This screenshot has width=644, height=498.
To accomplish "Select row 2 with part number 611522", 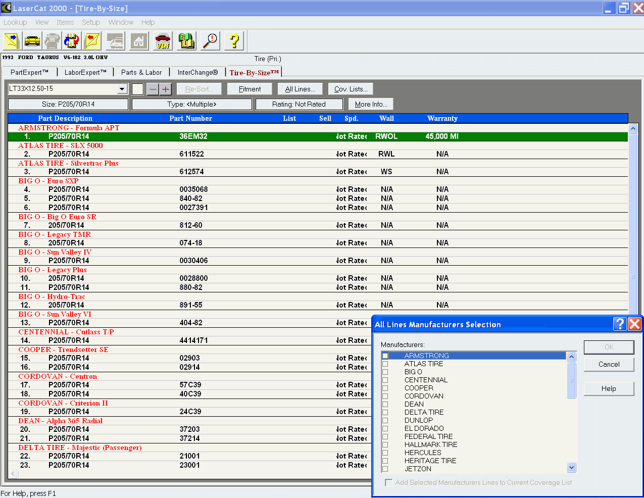I will point(318,154).
